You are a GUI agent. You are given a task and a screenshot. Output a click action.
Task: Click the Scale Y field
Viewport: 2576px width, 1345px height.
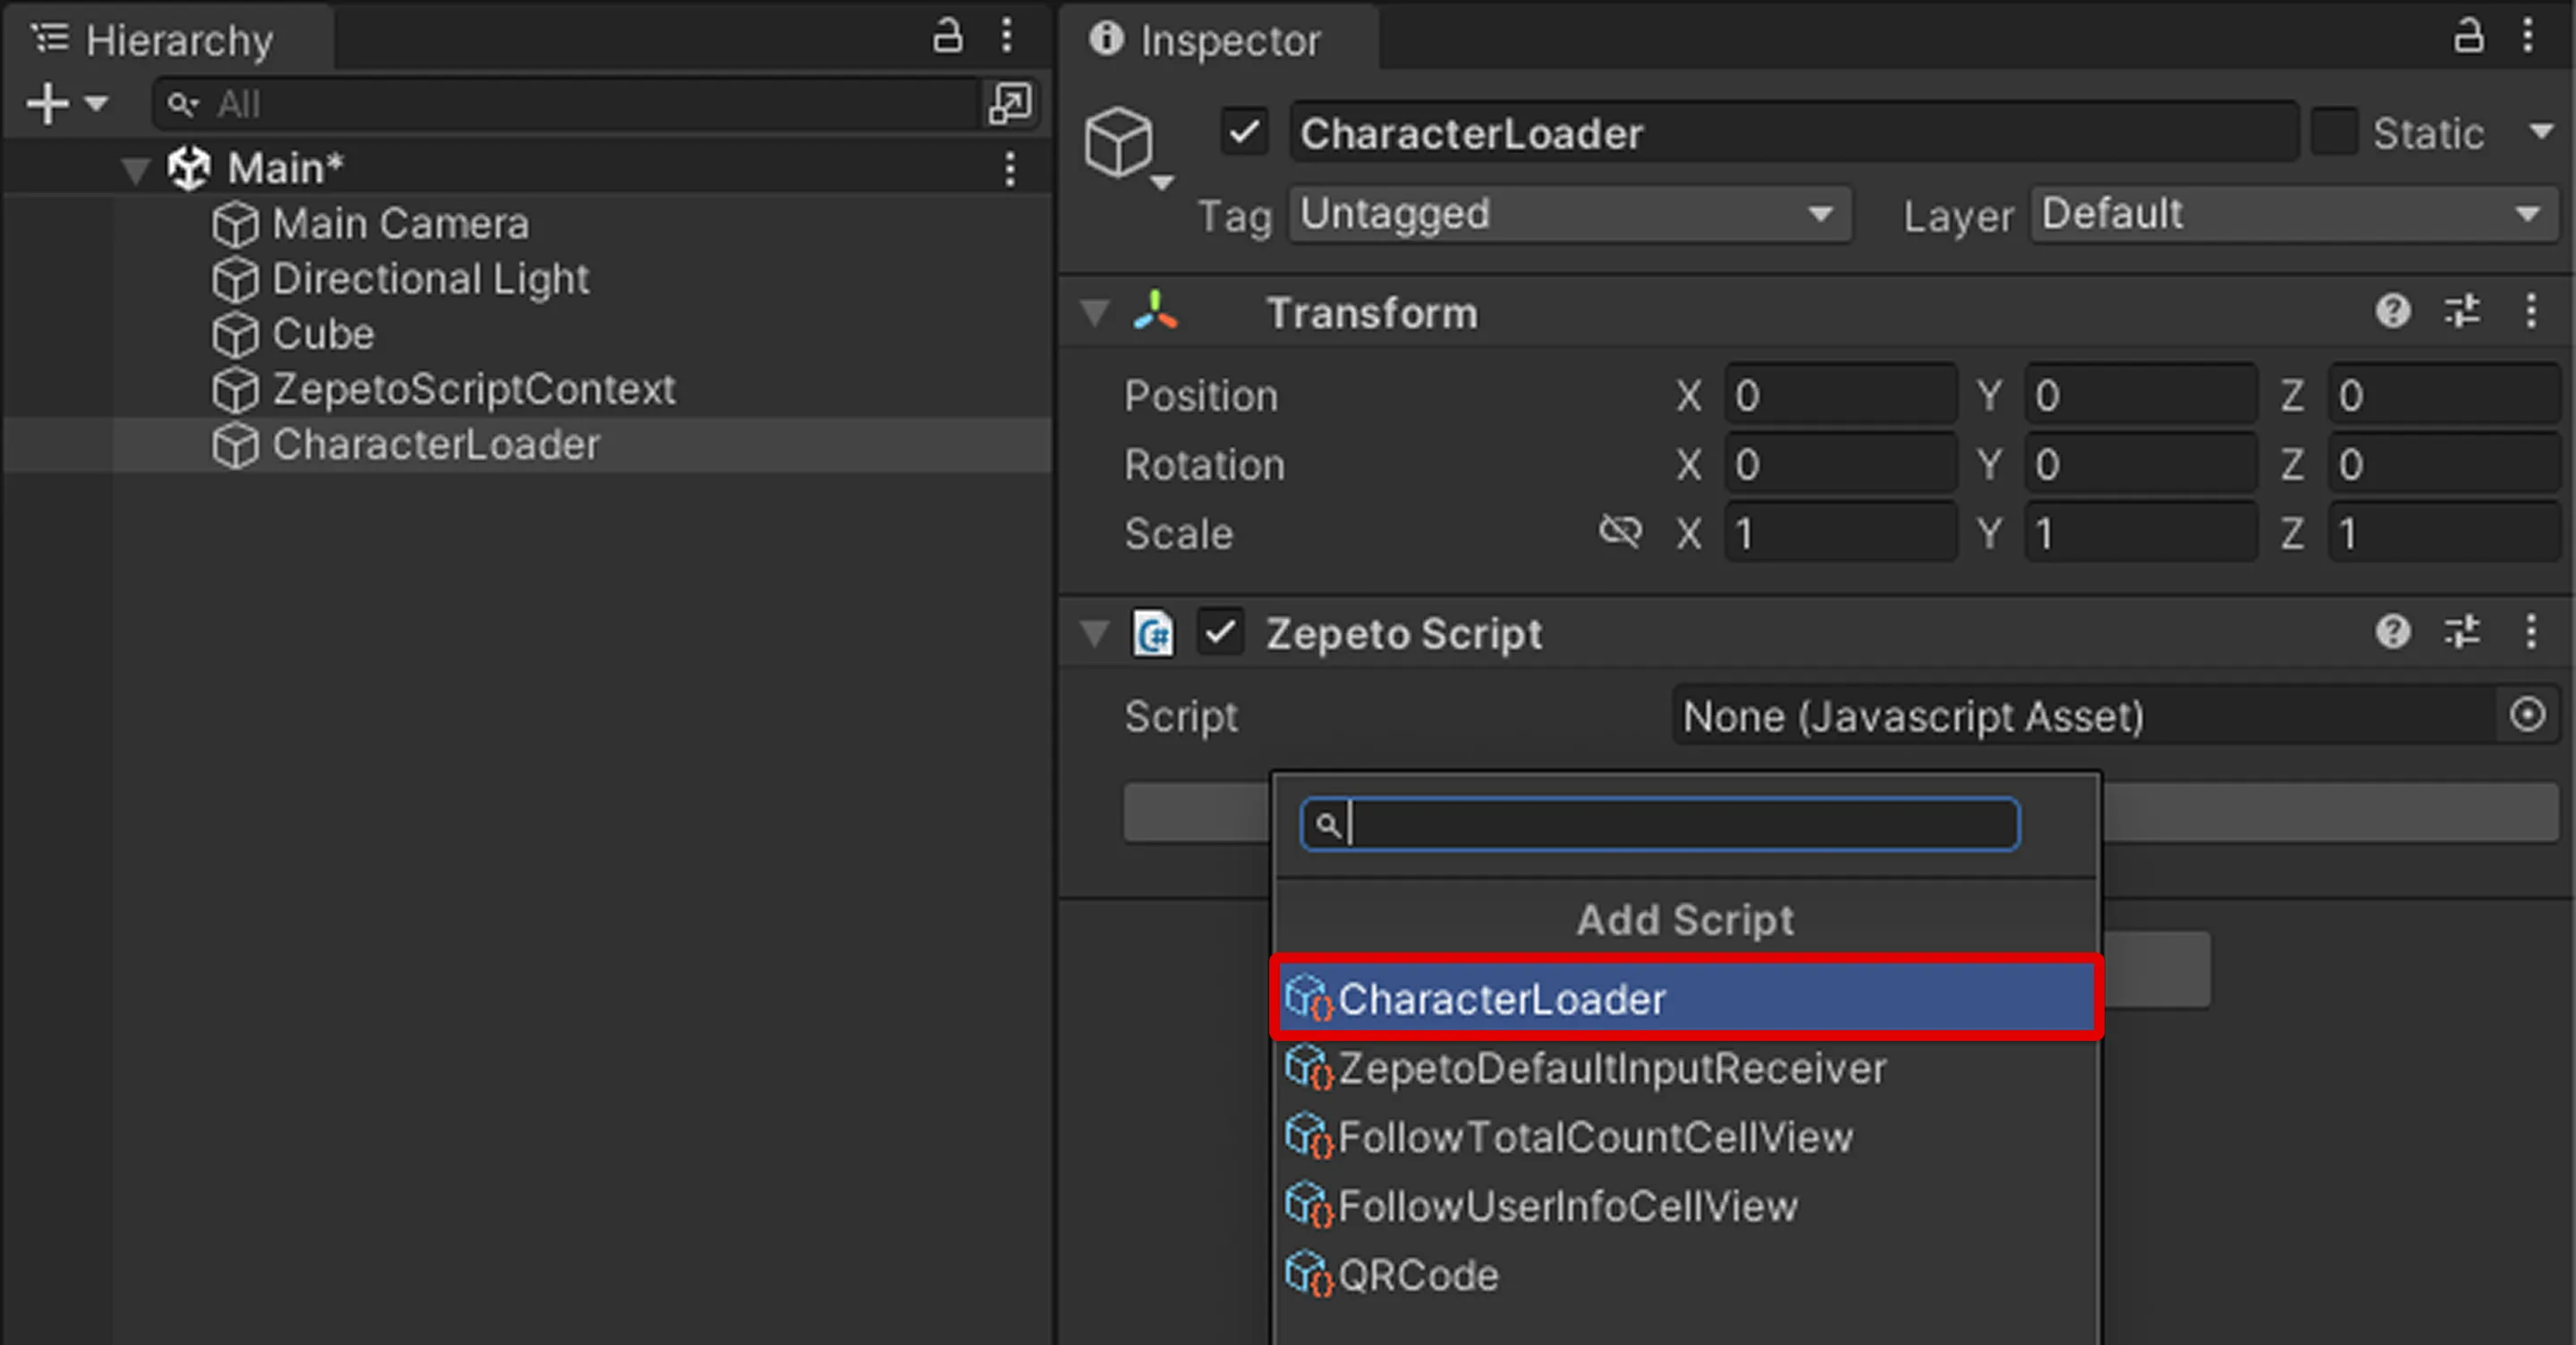pos(2141,533)
